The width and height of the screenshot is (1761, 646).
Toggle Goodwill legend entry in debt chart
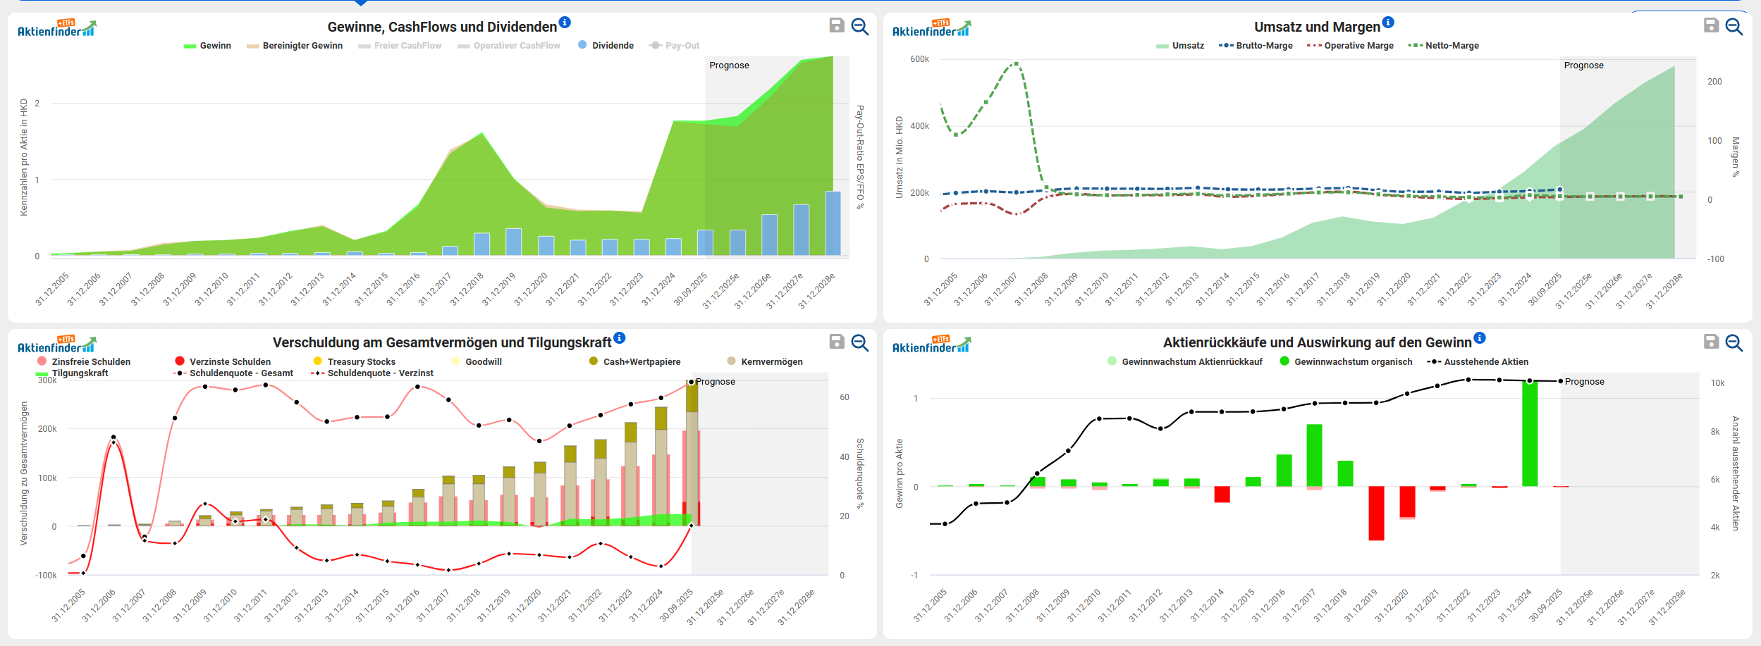[x=483, y=362]
